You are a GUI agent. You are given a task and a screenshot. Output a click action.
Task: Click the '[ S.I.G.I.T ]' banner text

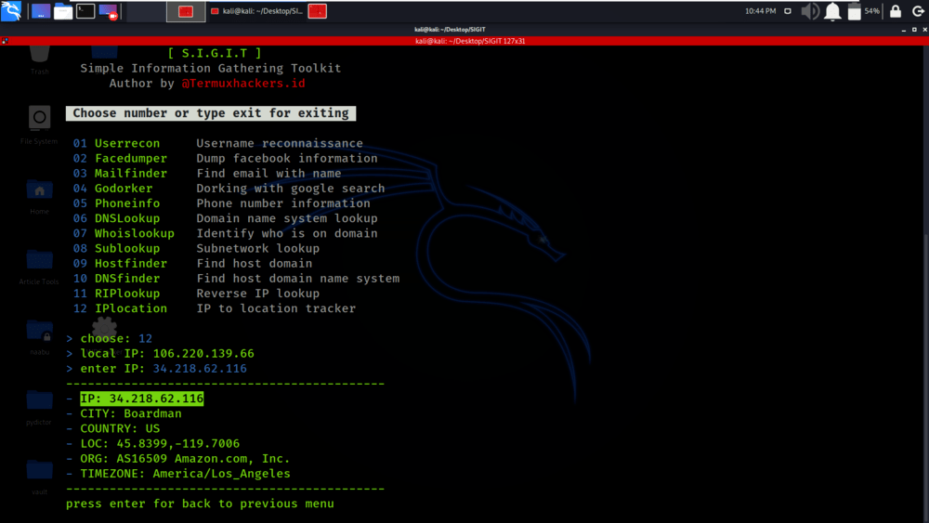click(x=215, y=53)
